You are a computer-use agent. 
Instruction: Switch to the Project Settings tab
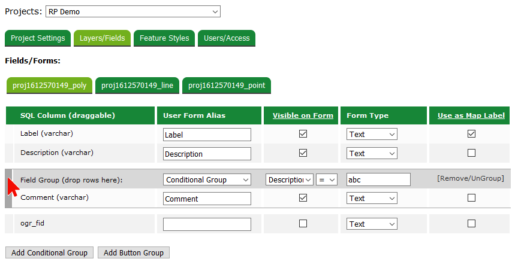pos(38,38)
